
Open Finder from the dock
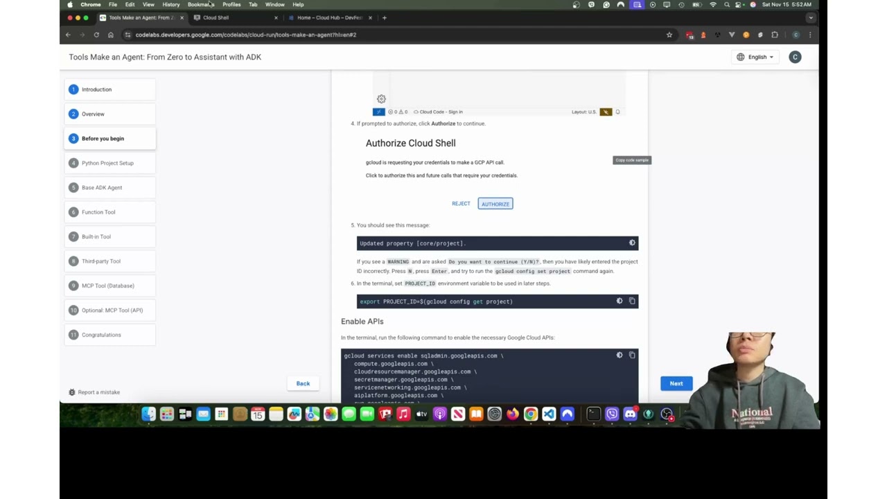(148, 414)
